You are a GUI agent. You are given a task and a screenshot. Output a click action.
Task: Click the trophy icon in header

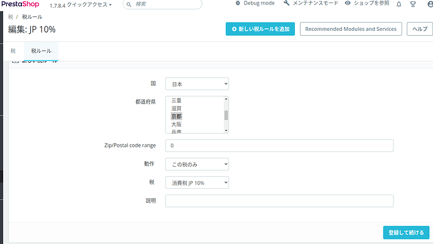tap(413, 4)
